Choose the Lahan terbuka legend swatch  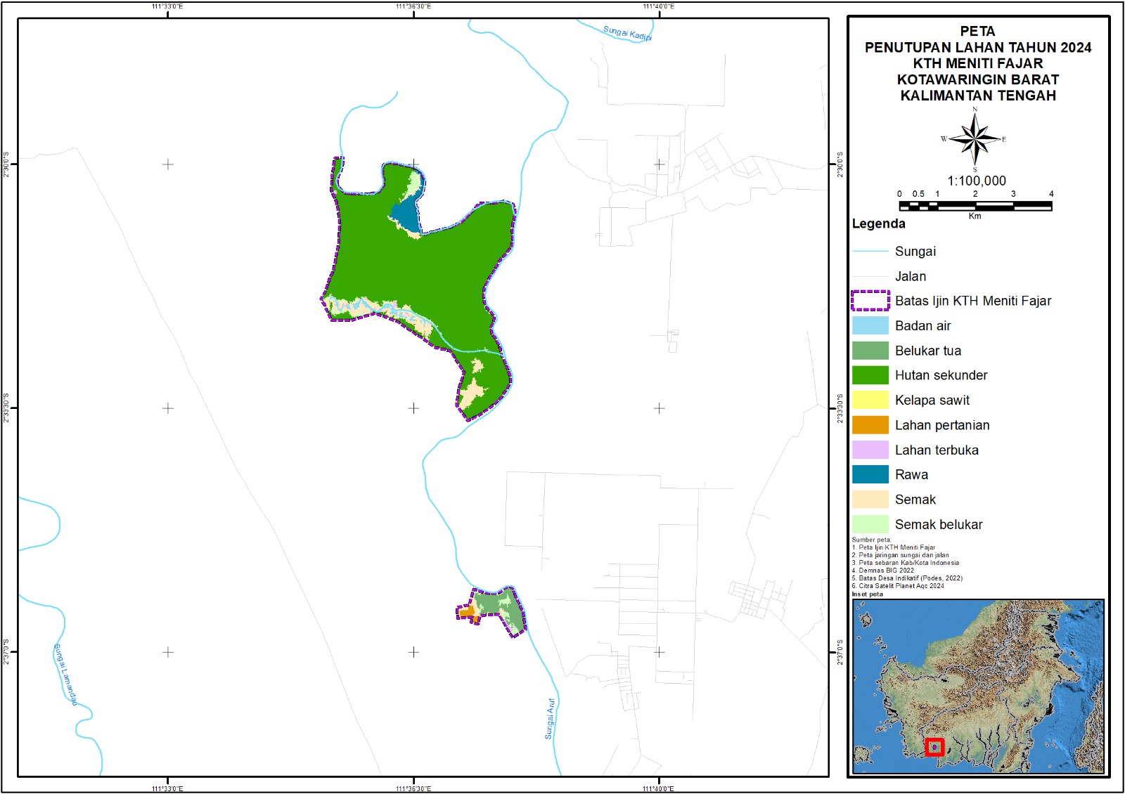tap(870, 450)
